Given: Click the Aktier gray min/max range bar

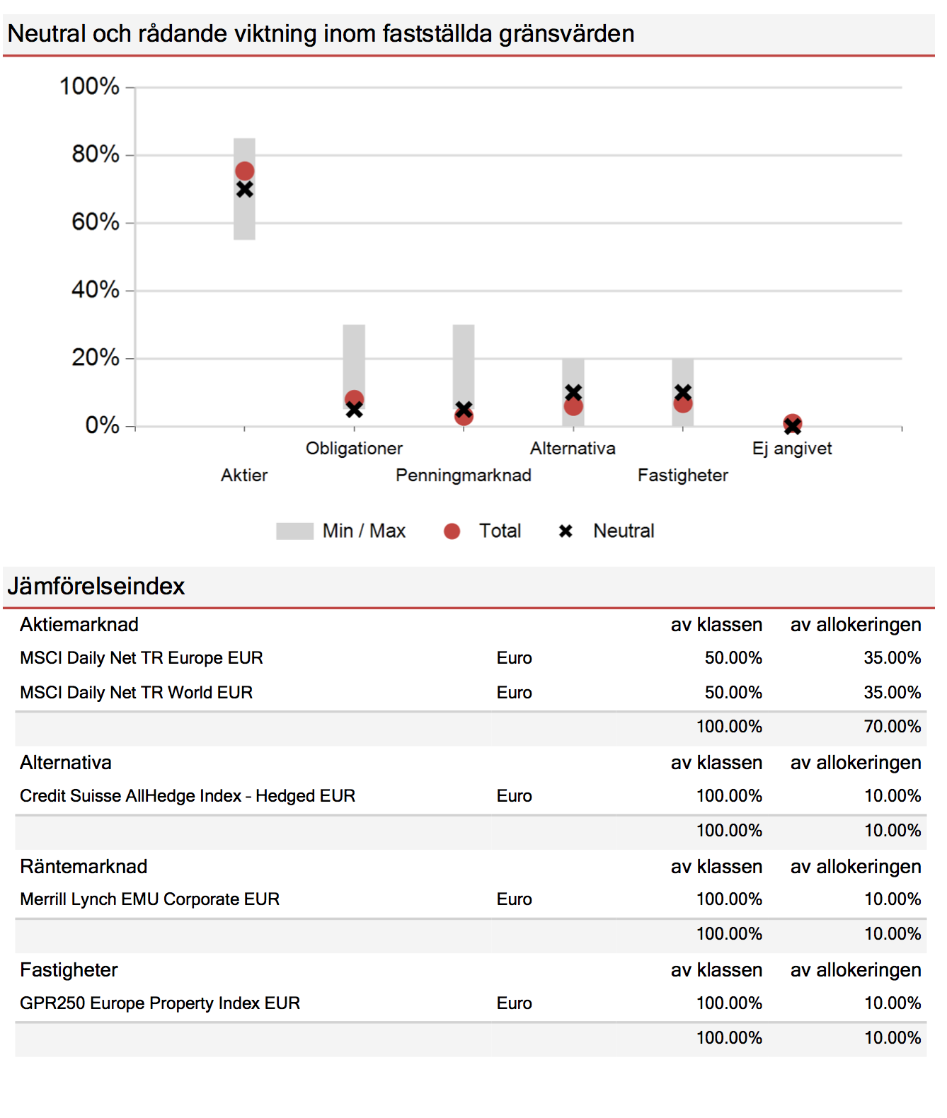Looking at the screenshot, I should [x=244, y=189].
